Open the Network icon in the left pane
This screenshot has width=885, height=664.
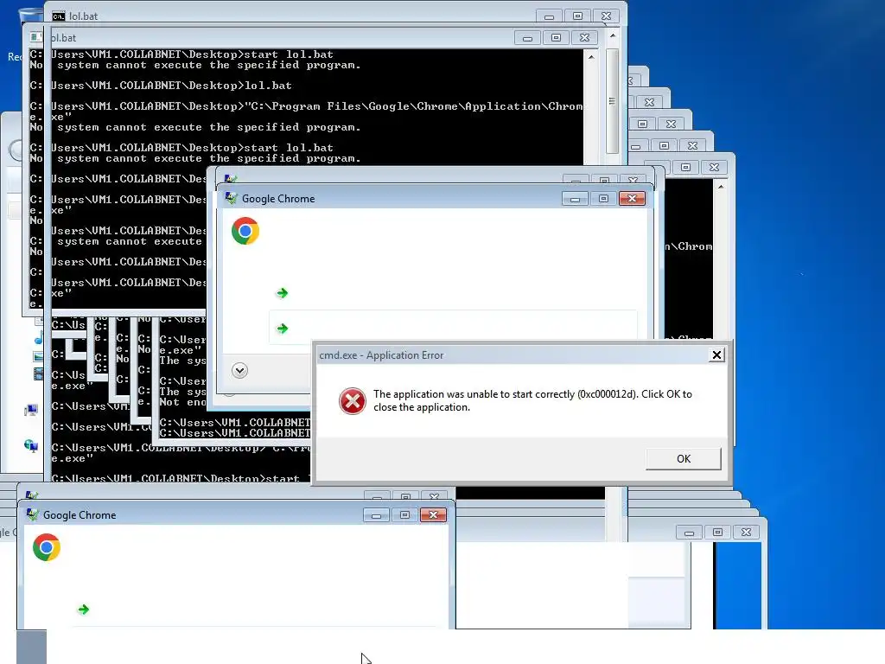[31, 446]
